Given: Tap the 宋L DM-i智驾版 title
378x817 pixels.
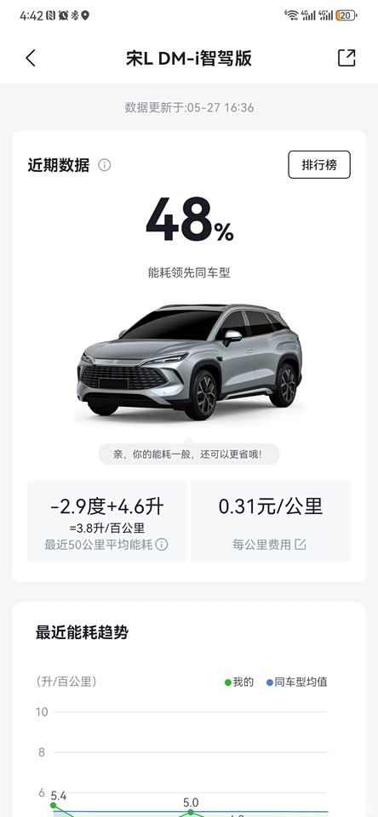Looking at the screenshot, I should (189, 59).
